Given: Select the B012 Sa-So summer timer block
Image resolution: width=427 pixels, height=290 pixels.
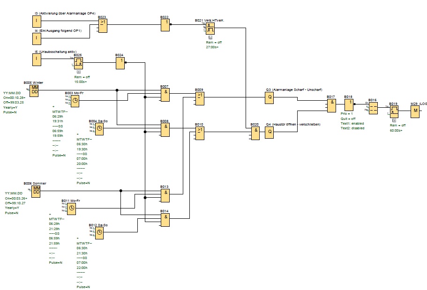Looking at the screenshot, I should click(99, 233).
